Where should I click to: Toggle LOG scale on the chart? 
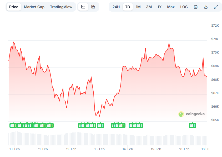184,7
